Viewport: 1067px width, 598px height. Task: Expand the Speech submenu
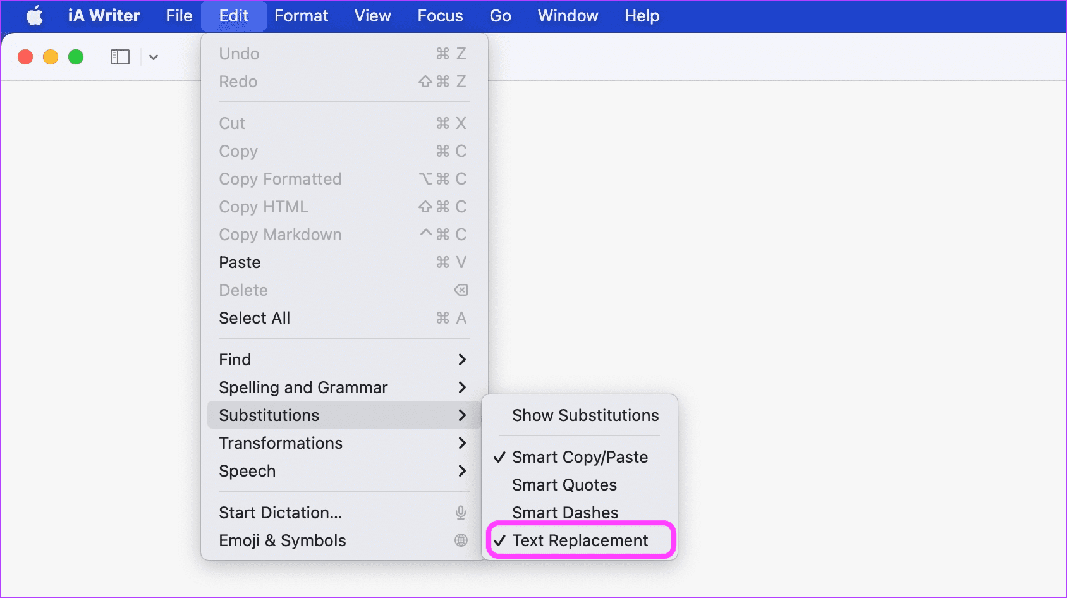(344, 471)
